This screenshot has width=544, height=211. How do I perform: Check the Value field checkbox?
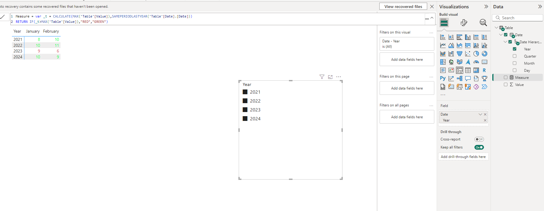coord(506,84)
